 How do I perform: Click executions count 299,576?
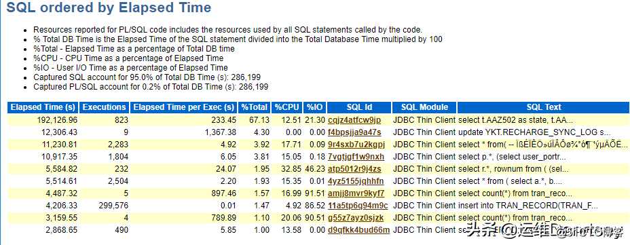(113, 206)
